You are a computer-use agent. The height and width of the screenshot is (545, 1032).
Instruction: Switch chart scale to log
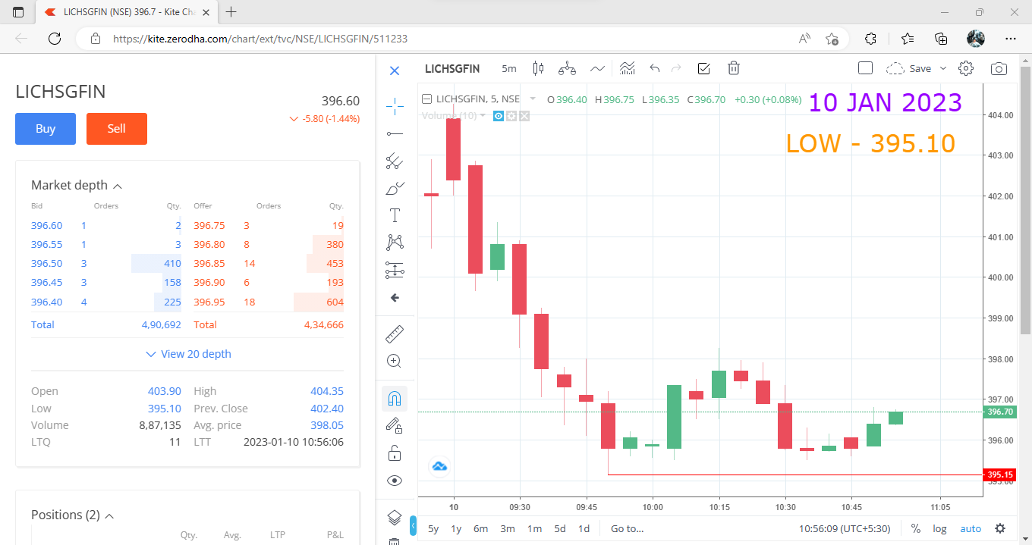point(939,528)
